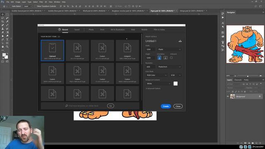The height and width of the screenshot is (149, 265).
Task: Click the Create button
Action: coord(166,106)
